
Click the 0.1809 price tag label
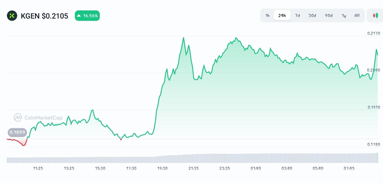coord(17,132)
